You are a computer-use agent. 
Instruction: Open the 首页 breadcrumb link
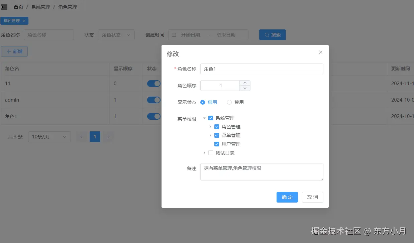18,7
